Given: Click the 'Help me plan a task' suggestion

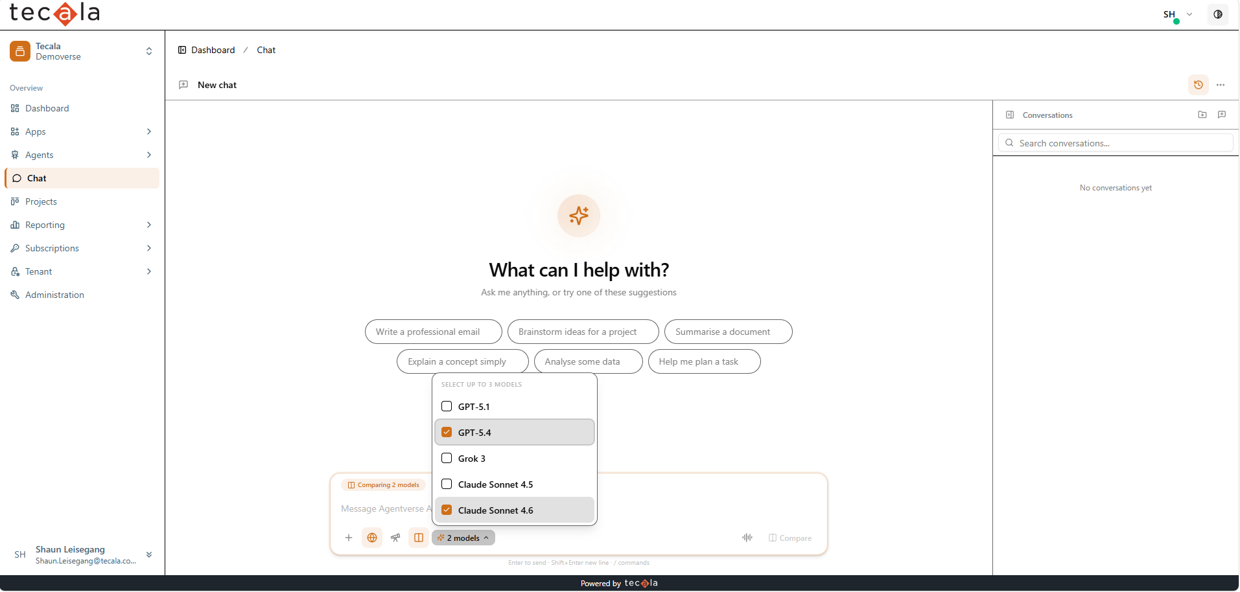Looking at the screenshot, I should [x=705, y=361].
